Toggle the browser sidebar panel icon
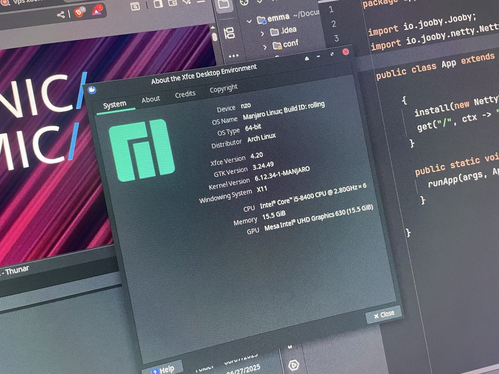Screen dimensions: 499x374 point(158,3)
